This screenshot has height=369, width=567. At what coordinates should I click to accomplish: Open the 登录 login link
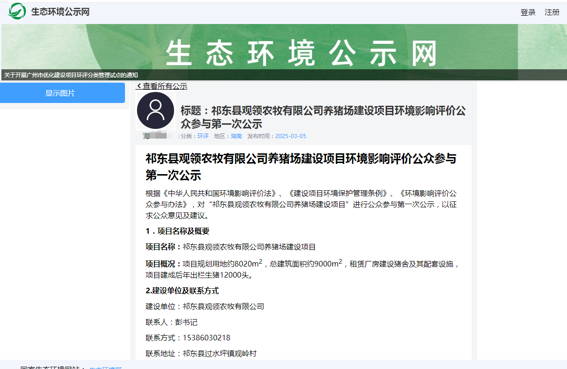point(528,12)
